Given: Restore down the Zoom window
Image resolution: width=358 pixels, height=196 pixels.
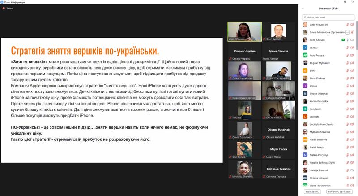Looking at the screenshot, I should [x=345, y=2].
